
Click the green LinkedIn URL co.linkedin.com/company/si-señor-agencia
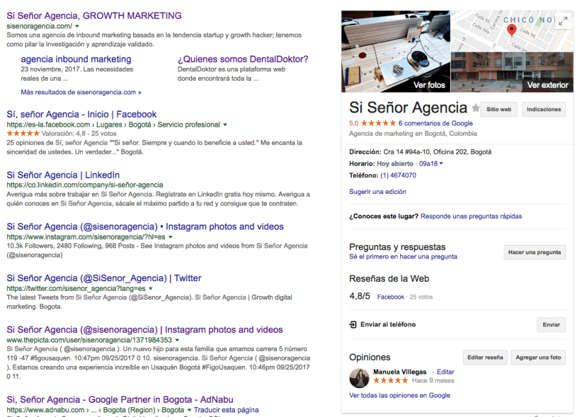tap(85, 185)
